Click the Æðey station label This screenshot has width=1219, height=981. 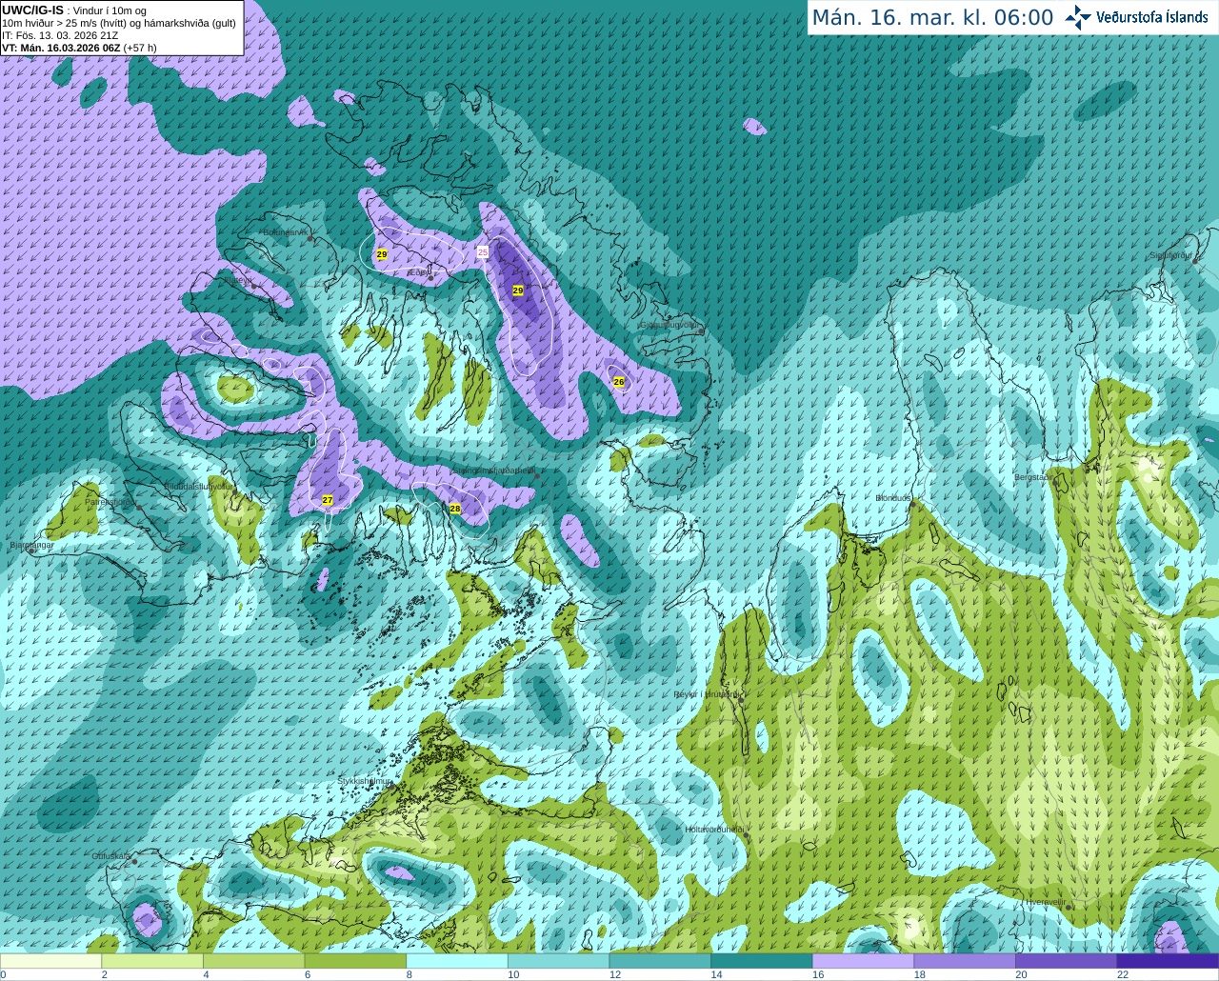coord(419,272)
